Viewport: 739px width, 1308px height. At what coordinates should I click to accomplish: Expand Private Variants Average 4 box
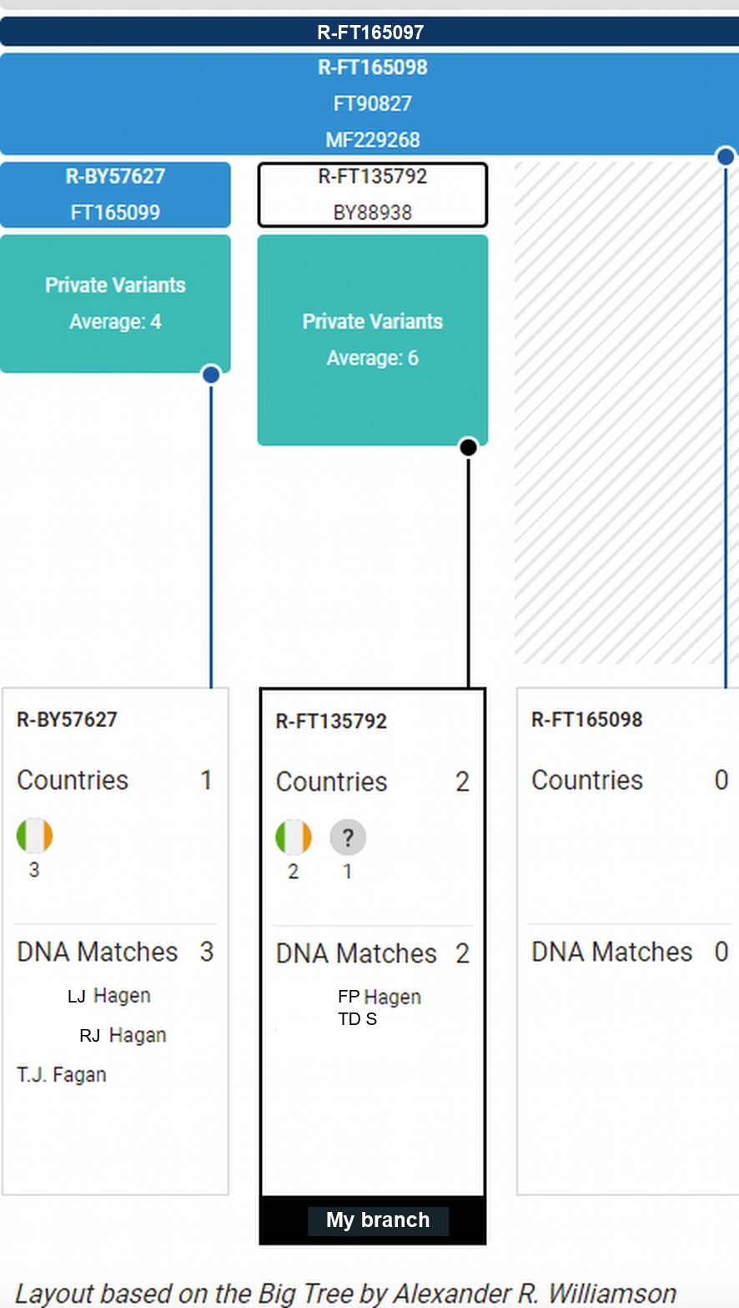click(115, 303)
